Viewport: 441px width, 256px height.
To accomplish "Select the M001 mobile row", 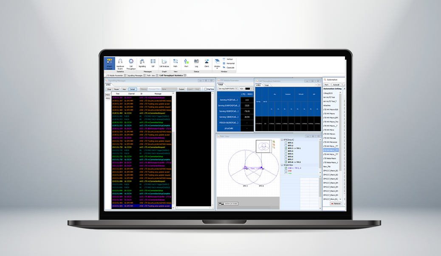I will [108, 95].
